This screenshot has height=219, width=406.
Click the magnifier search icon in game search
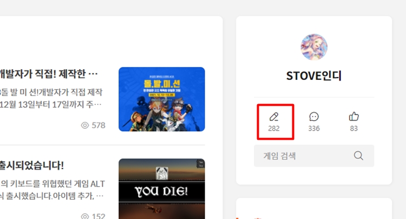358,155
